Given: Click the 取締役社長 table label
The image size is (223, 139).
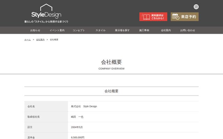Looking at the screenshot, I should pos(33,117).
